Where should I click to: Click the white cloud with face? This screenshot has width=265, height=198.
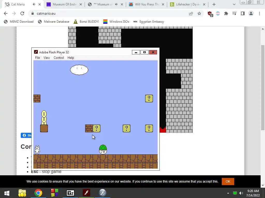pyautogui.click(x=79, y=70)
